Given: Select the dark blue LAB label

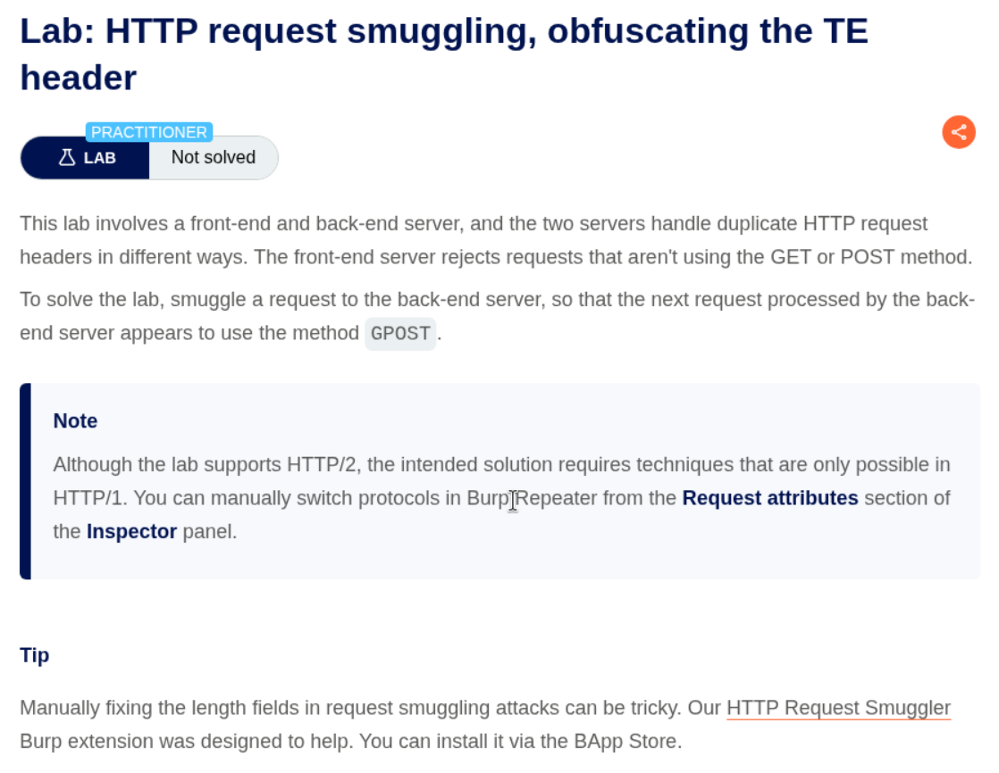Looking at the screenshot, I should (99, 158).
